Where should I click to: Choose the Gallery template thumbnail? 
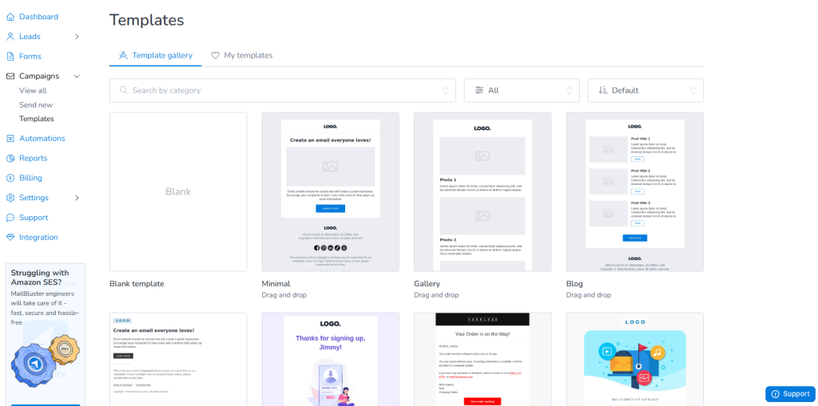click(482, 191)
